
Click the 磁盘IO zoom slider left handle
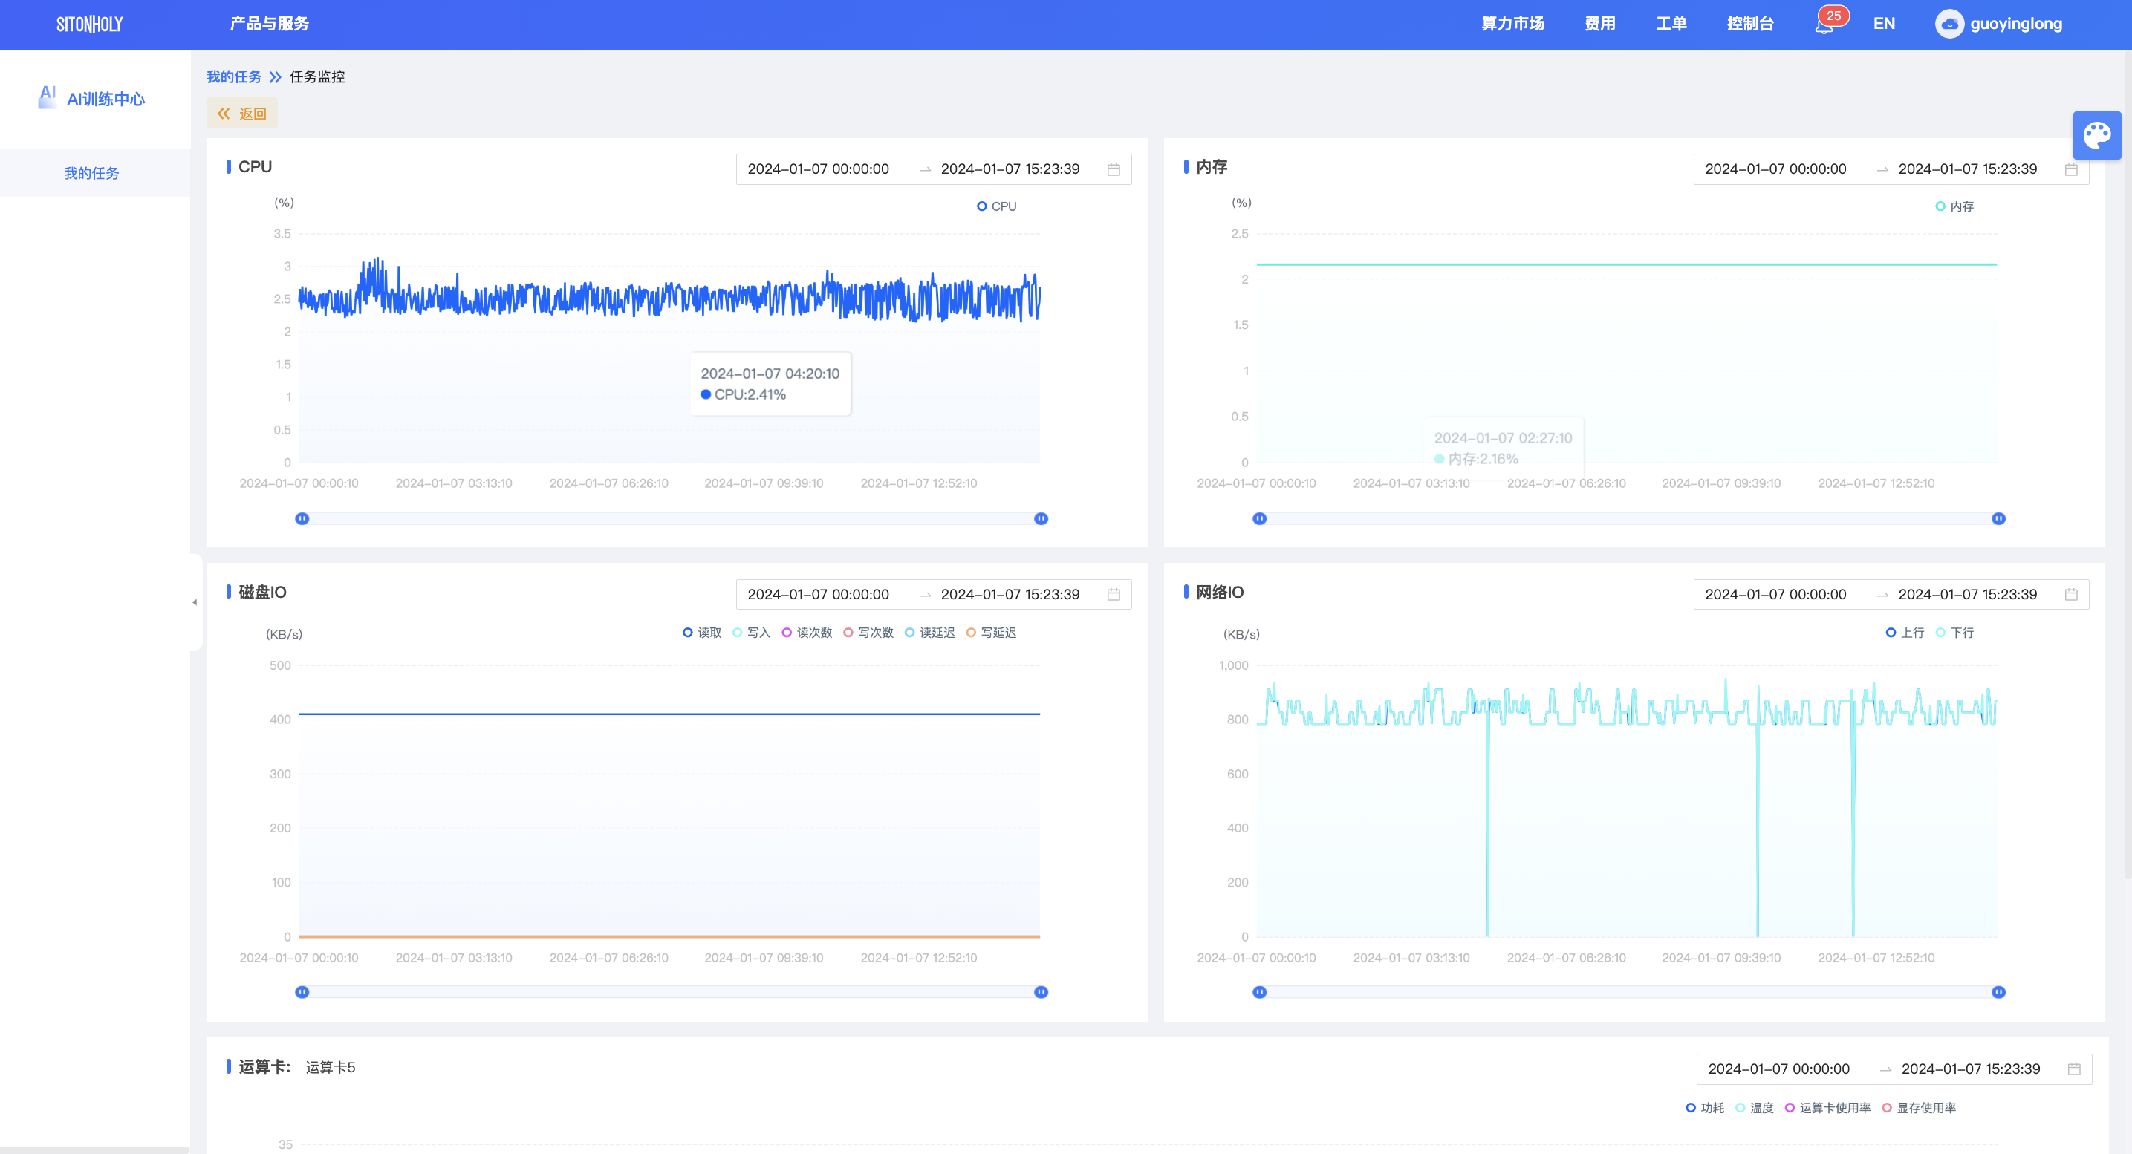(302, 993)
